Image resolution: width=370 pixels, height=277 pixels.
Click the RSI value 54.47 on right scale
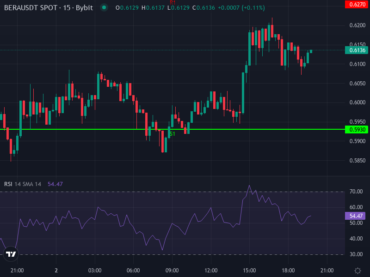355,215
